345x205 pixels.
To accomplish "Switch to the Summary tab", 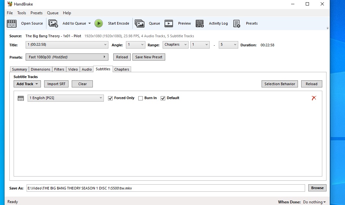I will 19,69.
